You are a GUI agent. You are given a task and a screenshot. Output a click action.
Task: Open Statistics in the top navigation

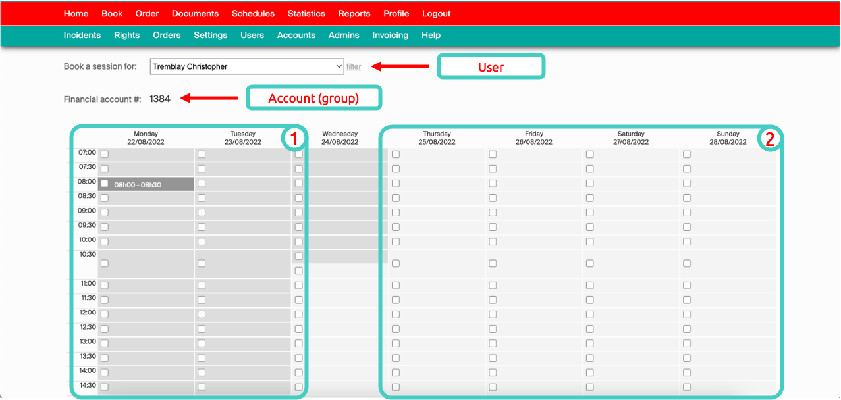pyautogui.click(x=306, y=13)
